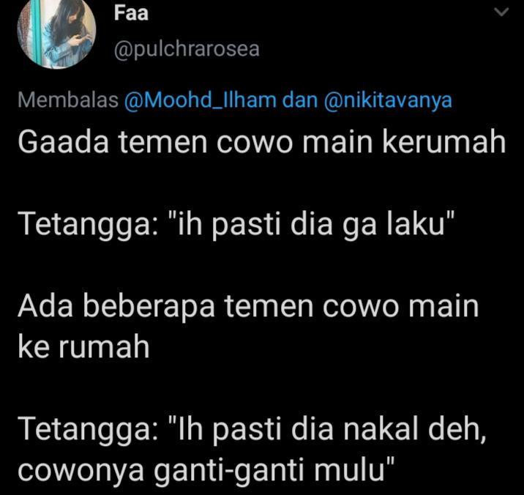Click the word nakal in the tweet
Image resolution: width=524 pixels, height=495 pixels.
tap(381, 429)
